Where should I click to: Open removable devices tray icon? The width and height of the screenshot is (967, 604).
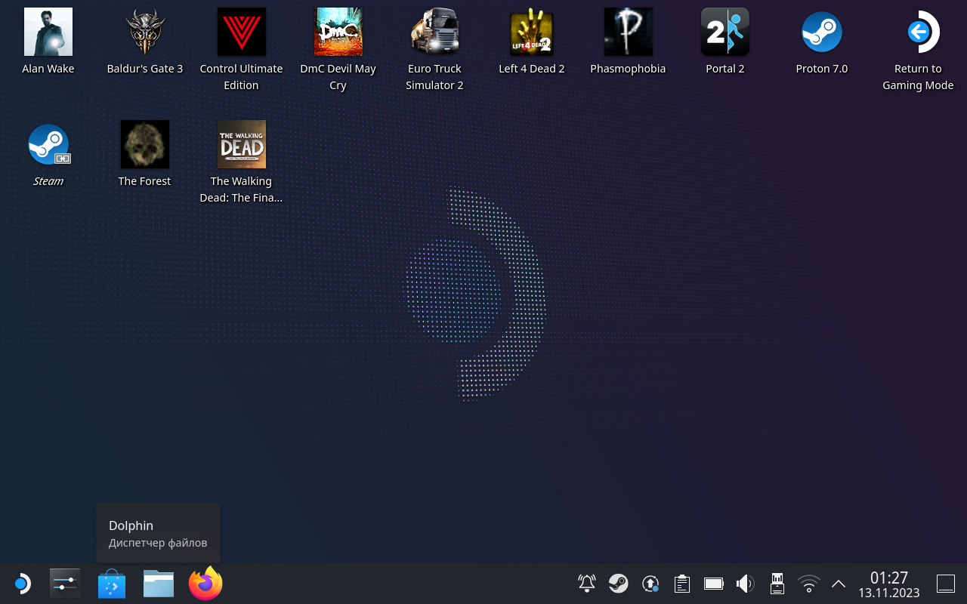(777, 583)
